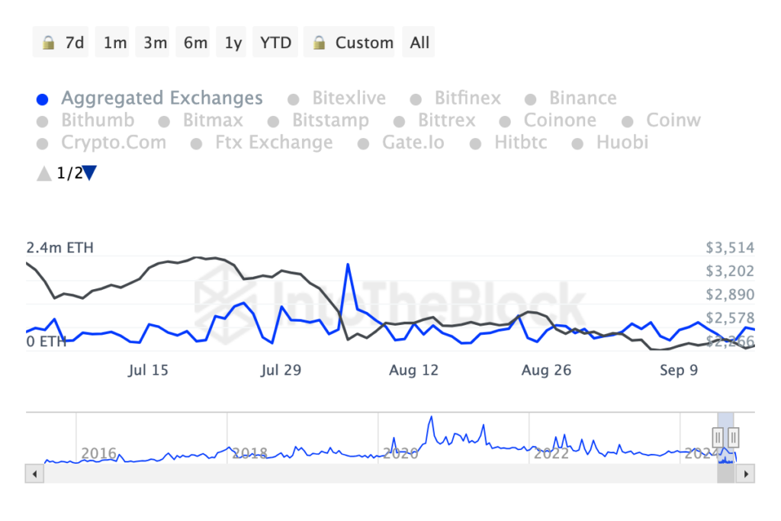
Task: Show All time range data
Action: (419, 42)
